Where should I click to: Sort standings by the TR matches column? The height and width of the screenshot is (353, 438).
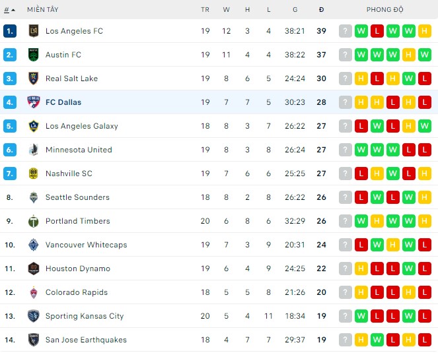(x=205, y=10)
